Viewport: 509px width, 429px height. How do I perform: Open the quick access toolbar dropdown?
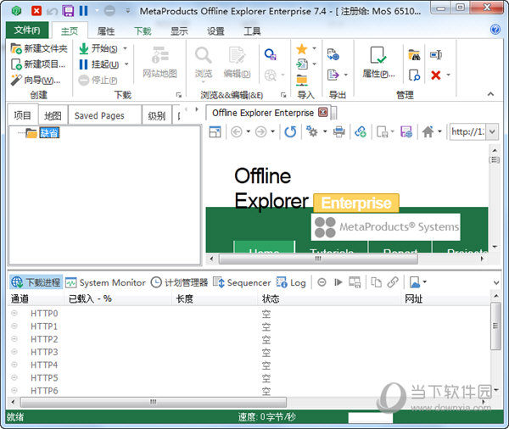coord(128,11)
